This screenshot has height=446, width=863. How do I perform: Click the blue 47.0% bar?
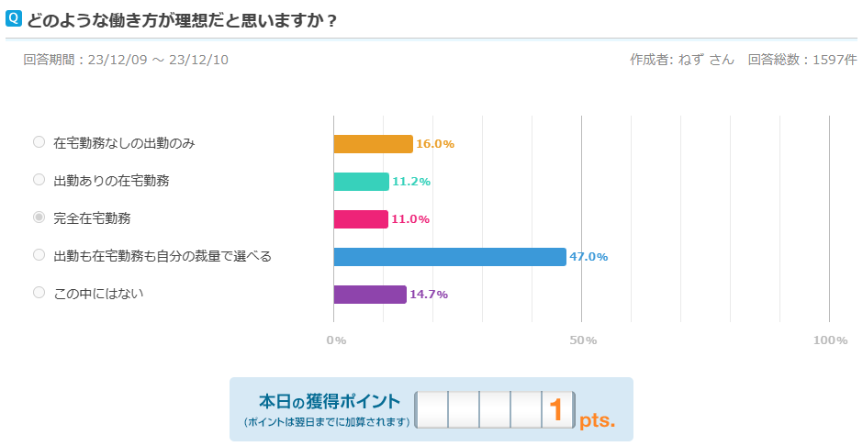[x=450, y=257]
